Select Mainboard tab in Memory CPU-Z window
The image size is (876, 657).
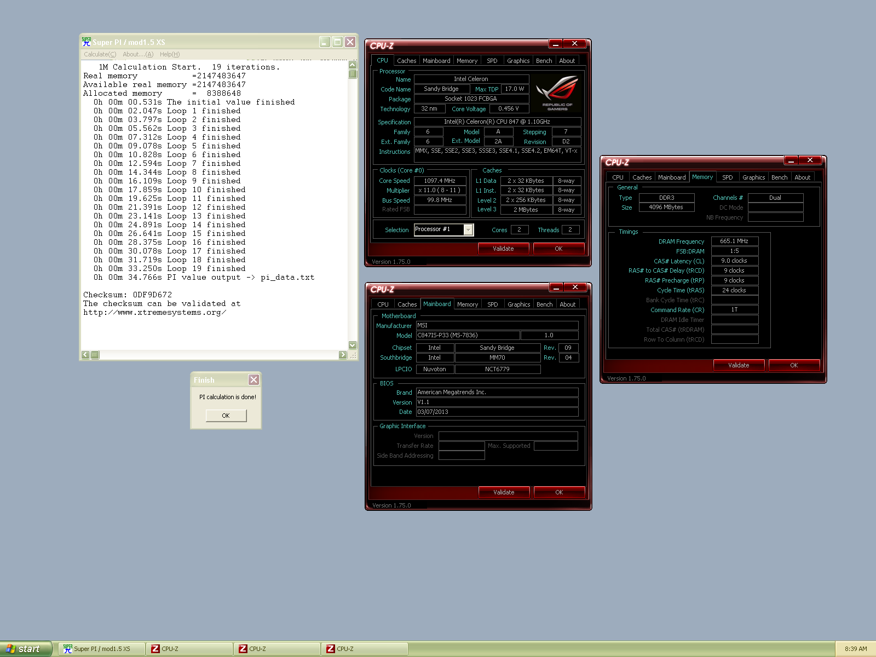point(672,177)
